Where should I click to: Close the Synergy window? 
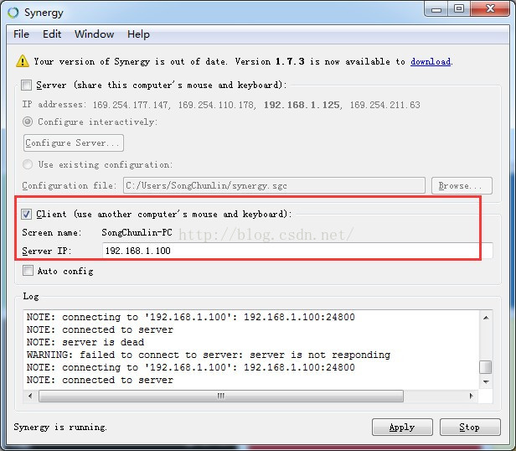click(x=490, y=9)
